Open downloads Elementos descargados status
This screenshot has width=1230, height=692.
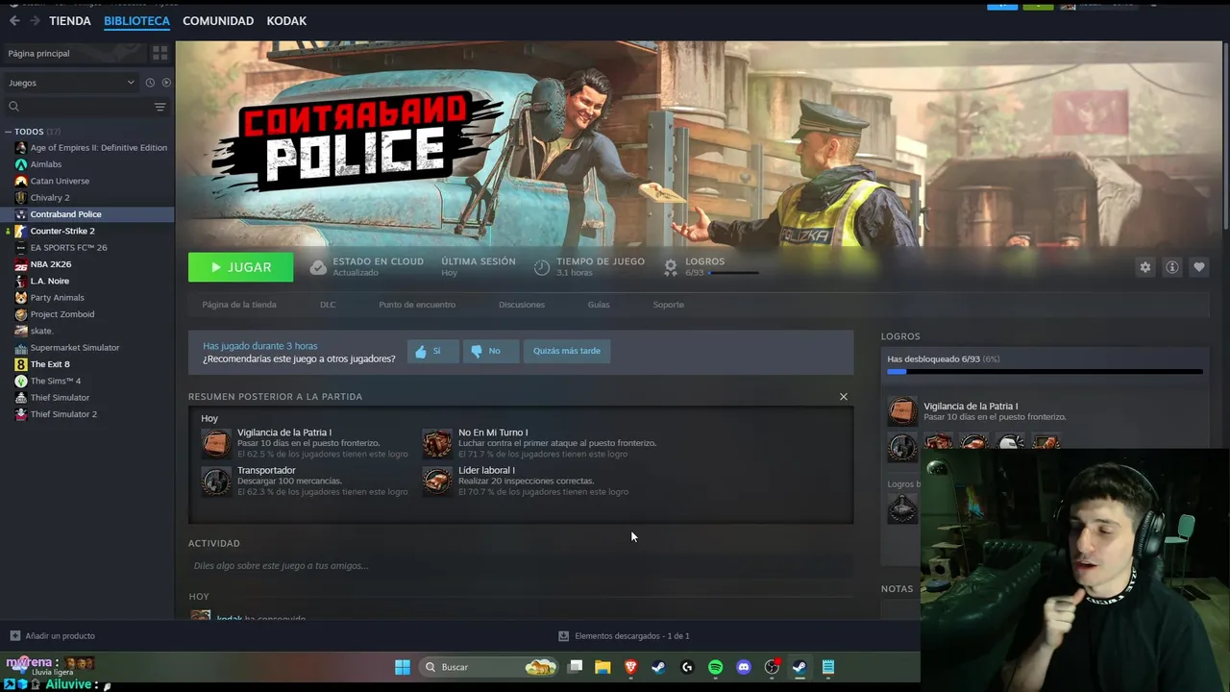click(625, 636)
